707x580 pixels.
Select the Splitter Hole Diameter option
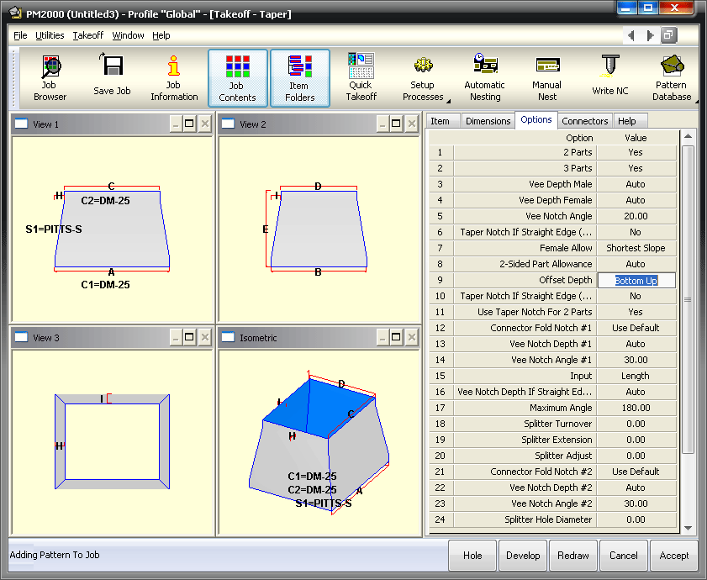tap(525, 519)
